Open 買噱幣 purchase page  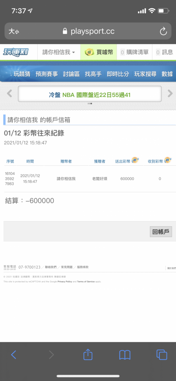99,52
